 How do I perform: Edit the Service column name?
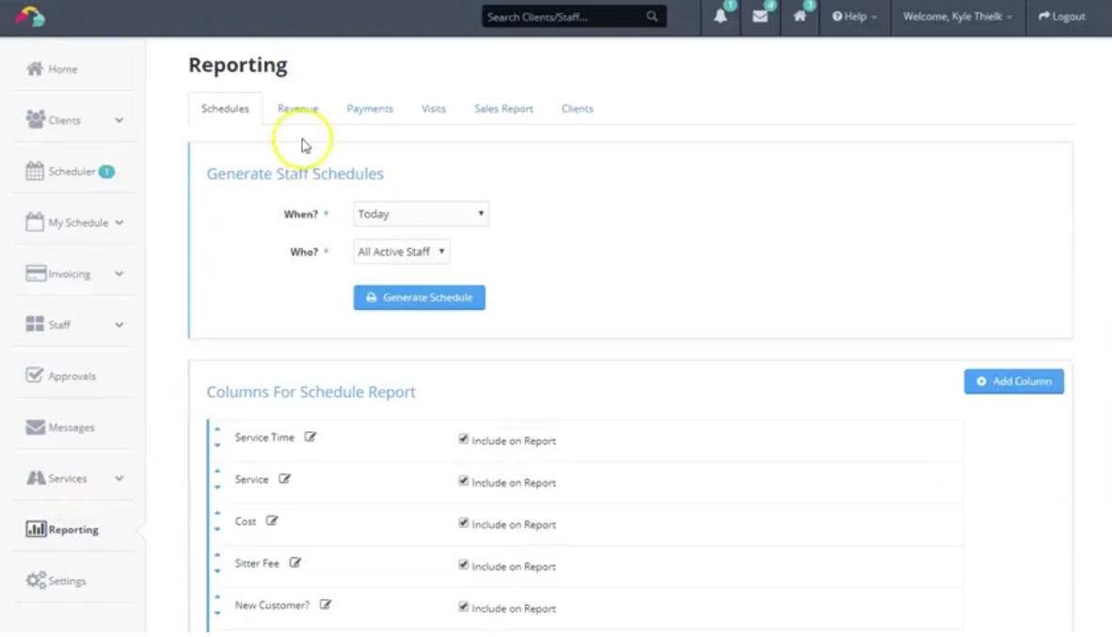click(x=284, y=478)
